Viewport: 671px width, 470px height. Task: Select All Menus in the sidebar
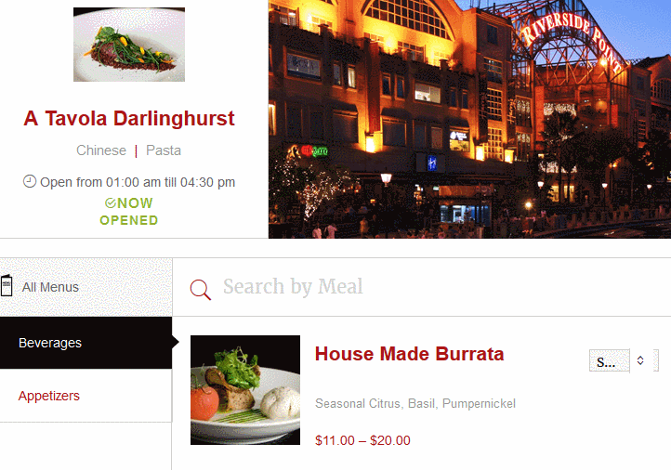[x=86, y=287]
